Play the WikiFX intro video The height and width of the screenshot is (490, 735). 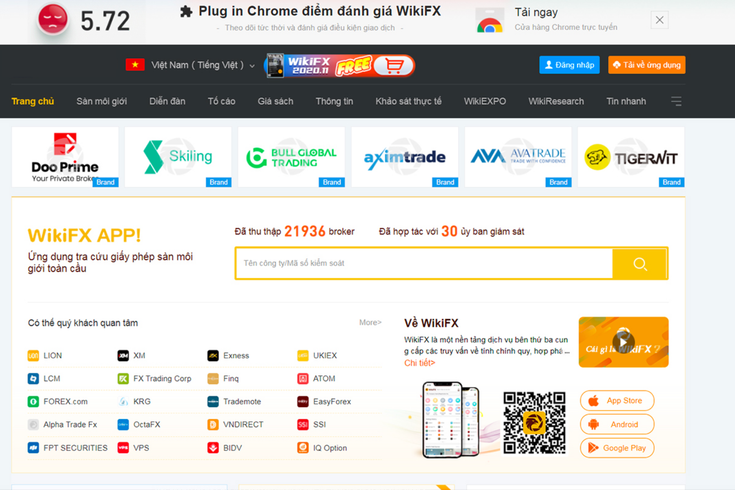623,342
